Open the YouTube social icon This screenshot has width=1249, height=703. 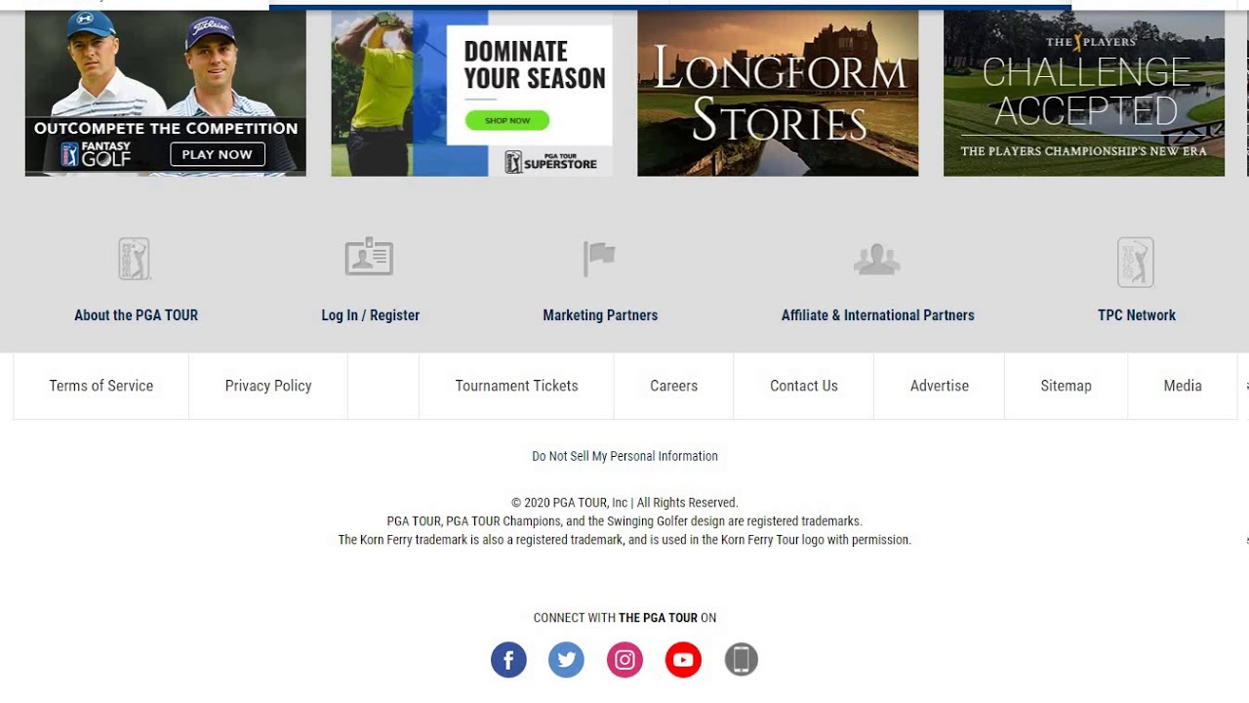[x=683, y=660]
